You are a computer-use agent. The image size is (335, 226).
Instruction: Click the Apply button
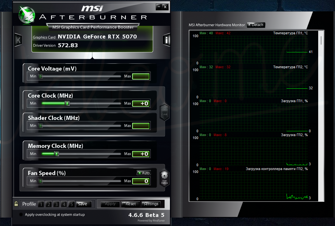[110, 204]
